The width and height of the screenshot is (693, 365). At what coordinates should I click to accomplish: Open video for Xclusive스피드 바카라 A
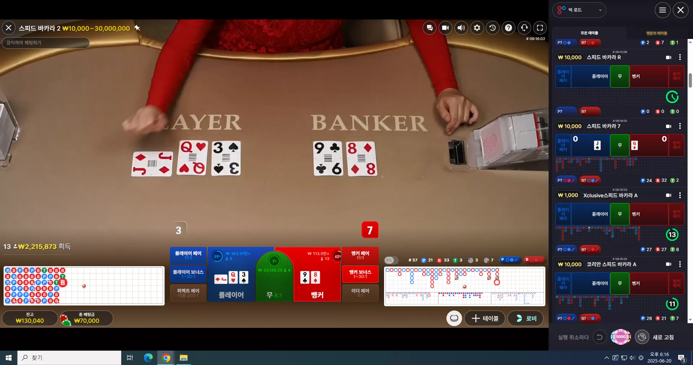668,195
